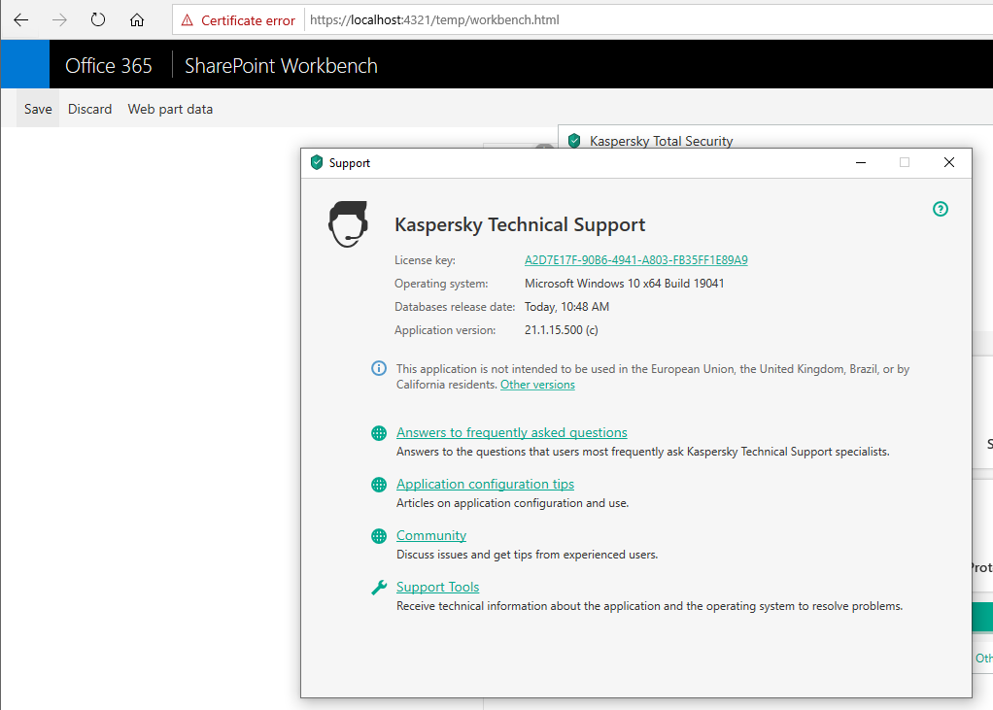Screen dimensions: 993x710
Task: Minimize the Support window
Action: tap(861, 162)
